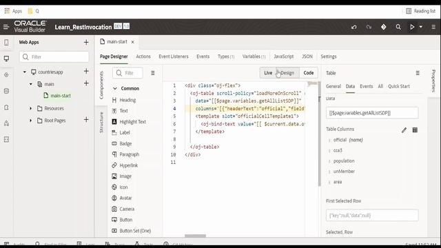Click the Redo icon in header
This screenshot has height=248, width=441.
tap(369, 27)
